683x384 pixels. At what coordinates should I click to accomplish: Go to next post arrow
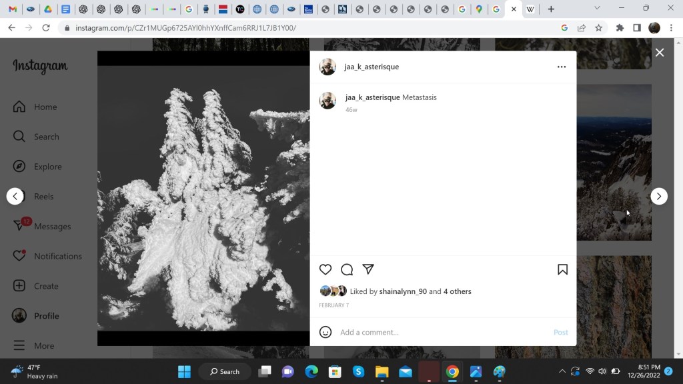pos(659,196)
